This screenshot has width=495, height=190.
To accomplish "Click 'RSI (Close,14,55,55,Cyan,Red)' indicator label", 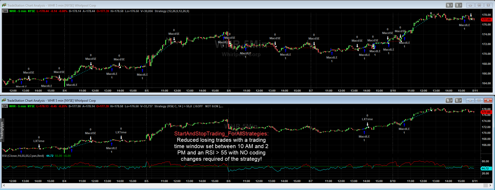I will (23, 156).
